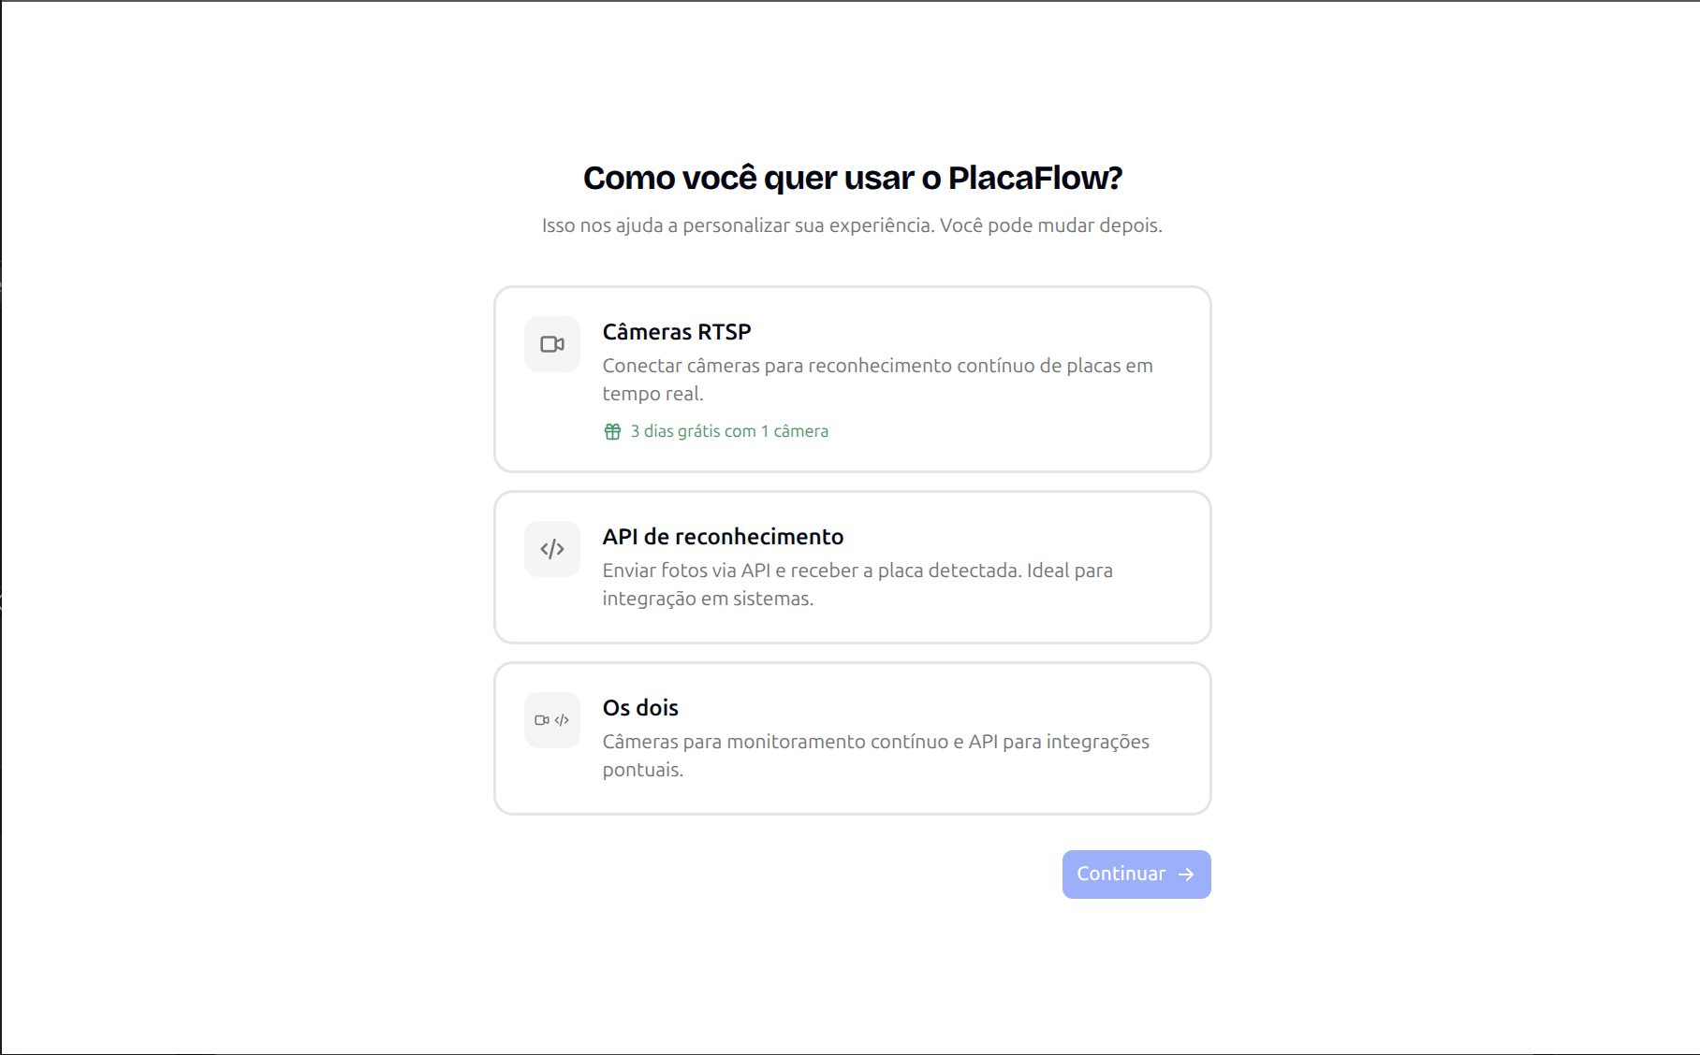1700x1055 pixels.
Task: Click the Câmeras para monitoramento contínuo description
Action: (875, 742)
